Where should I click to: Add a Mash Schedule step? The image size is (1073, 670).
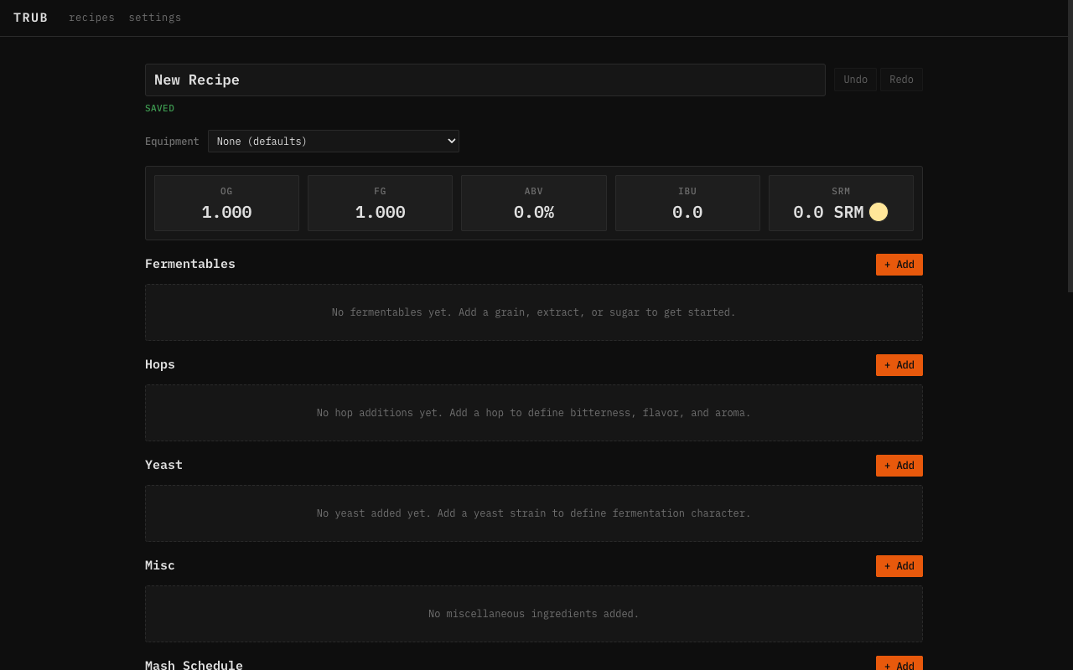[899, 663]
